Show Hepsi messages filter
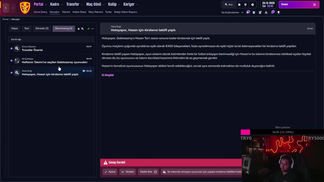The image size is (324, 182). (15, 28)
